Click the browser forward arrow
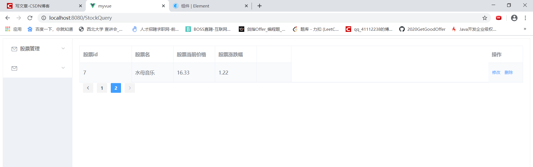 point(19,18)
